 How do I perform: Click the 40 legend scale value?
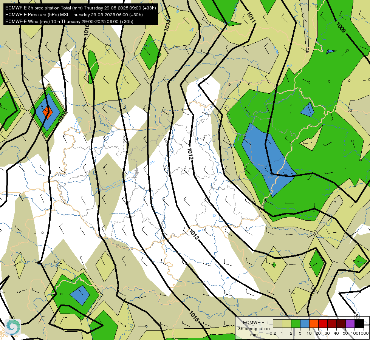point(336,333)
